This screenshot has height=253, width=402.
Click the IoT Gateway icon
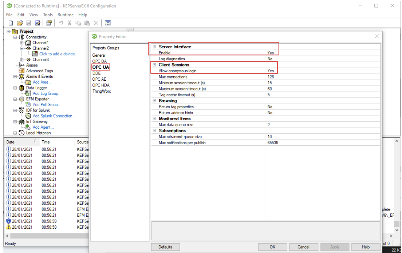point(21,121)
